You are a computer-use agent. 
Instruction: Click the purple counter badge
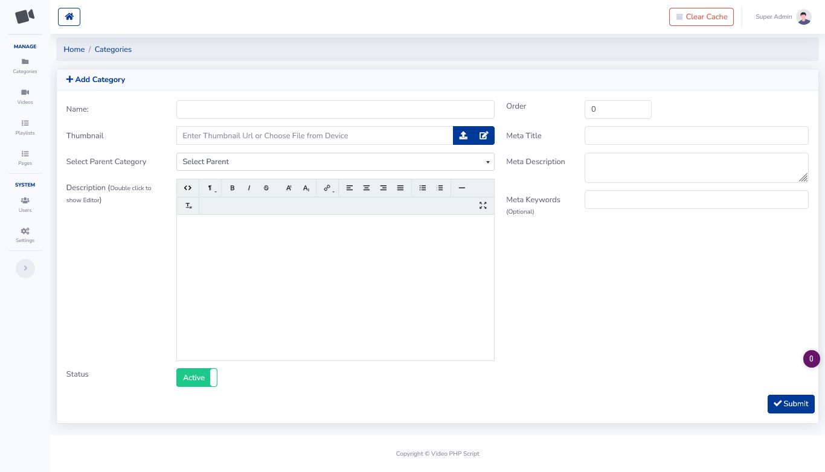coord(812,359)
